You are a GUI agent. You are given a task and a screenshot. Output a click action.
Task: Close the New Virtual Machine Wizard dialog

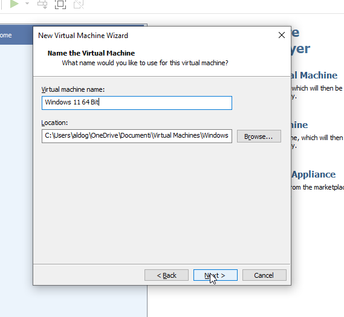282,35
